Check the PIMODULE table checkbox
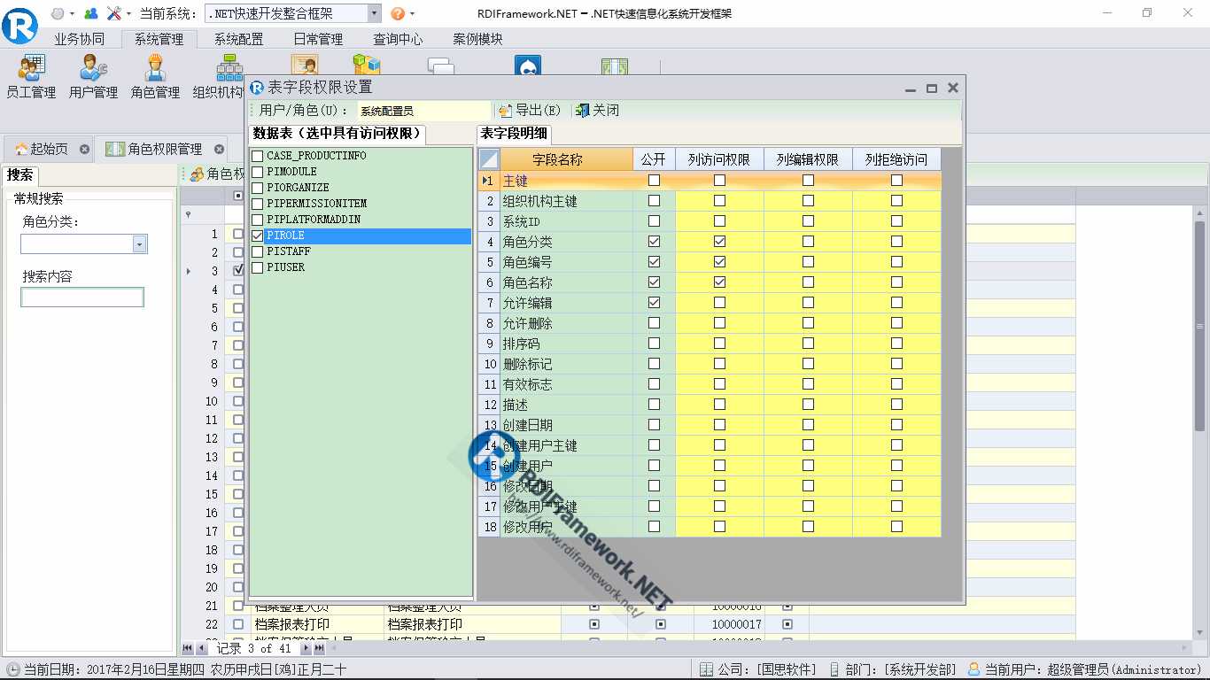Screen dimensions: 1210x680 [x=258, y=172]
